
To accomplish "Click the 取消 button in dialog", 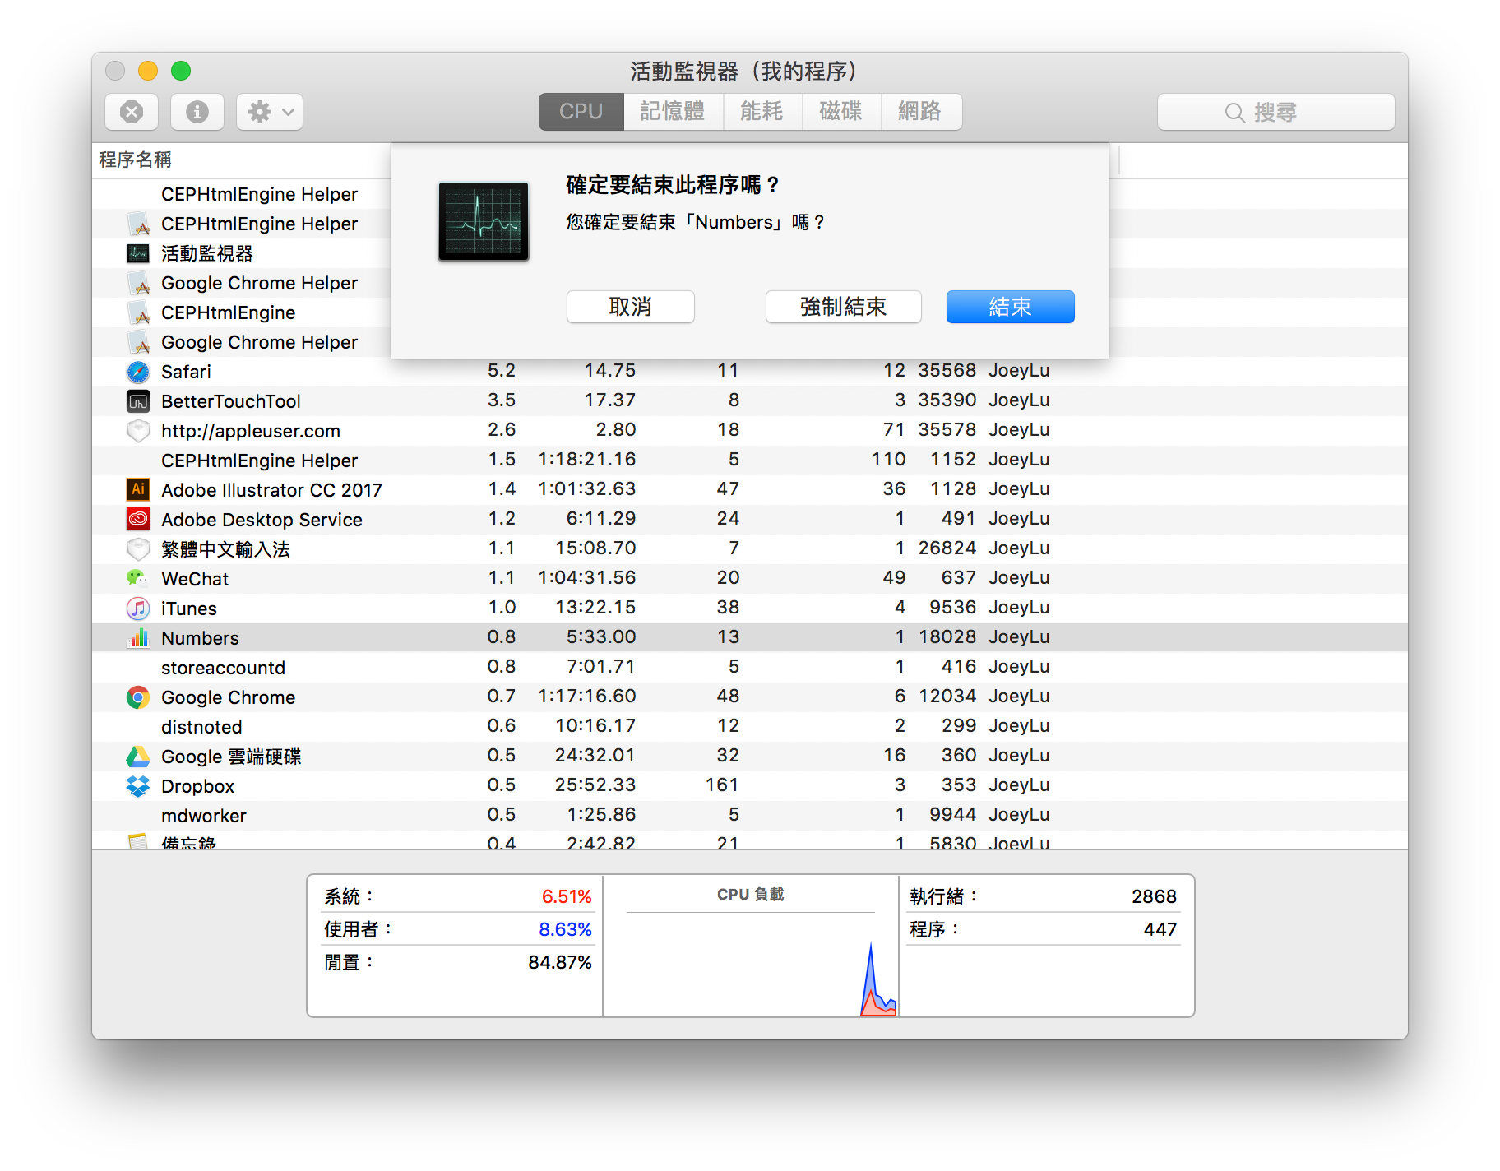I will [631, 307].
